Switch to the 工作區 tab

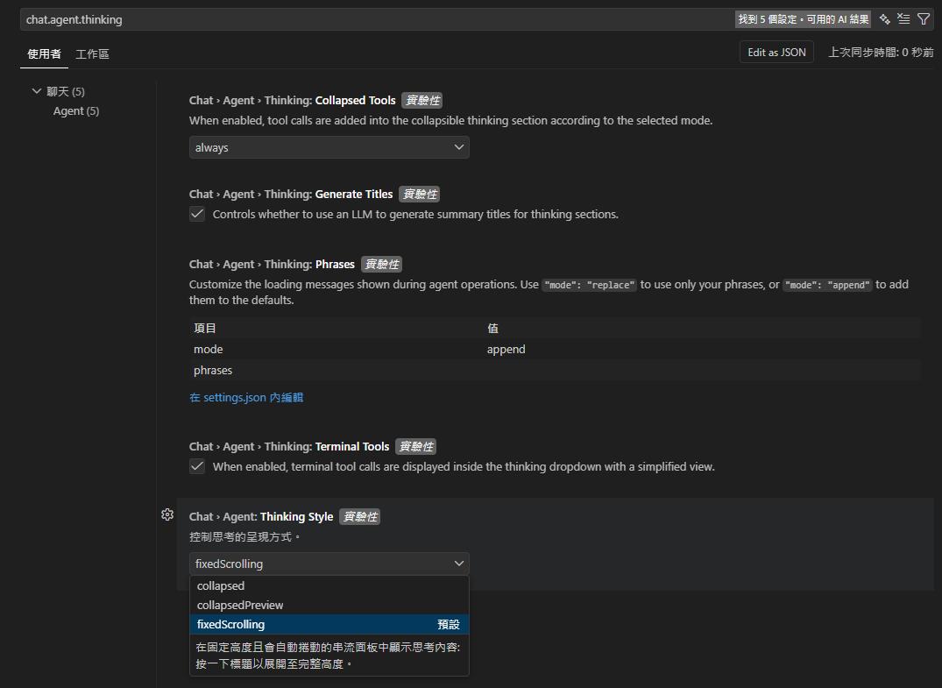92,53
